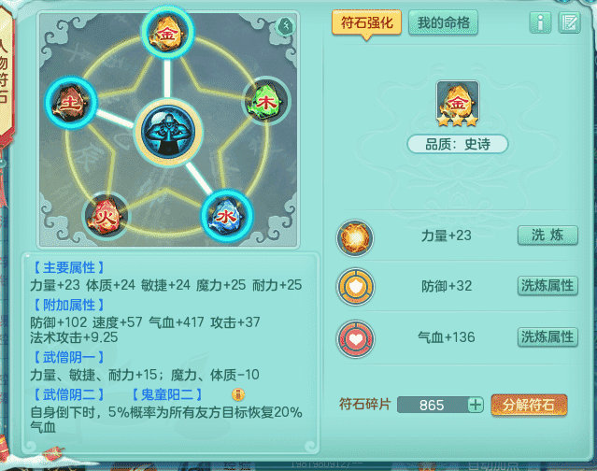
Task: Open the edit notes icon at top right
Action: pyautogui.click(x=569, y=22)
